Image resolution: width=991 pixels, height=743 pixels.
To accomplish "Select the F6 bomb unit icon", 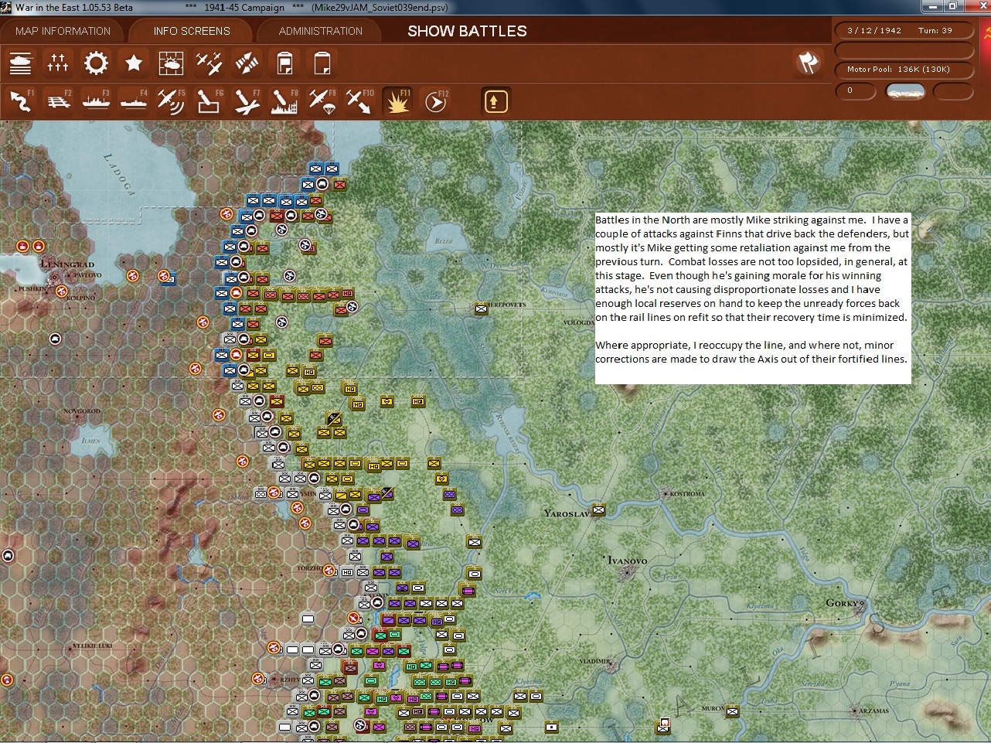I will point(209,101).
